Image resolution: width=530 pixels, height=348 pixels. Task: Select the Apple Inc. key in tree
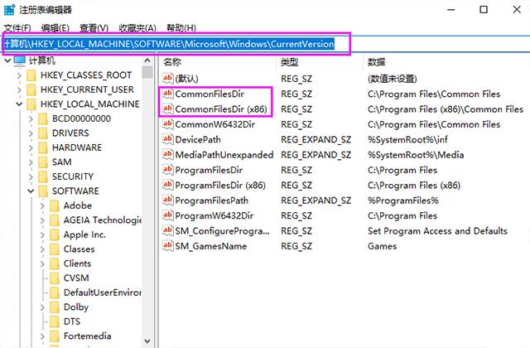(84, 234)
